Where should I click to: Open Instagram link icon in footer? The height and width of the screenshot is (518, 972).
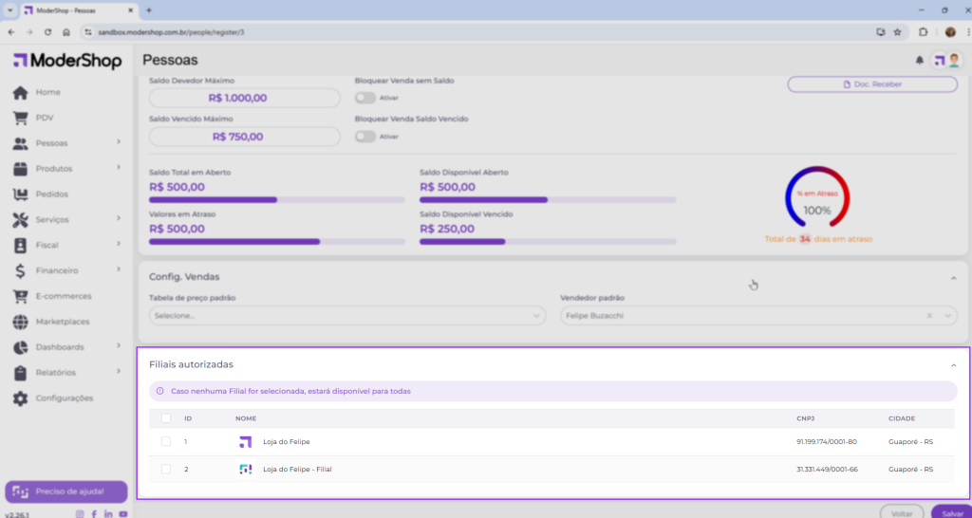[80, 513]
